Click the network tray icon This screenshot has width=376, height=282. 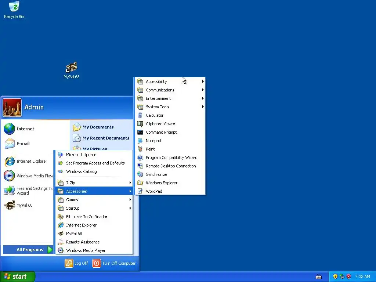click(x=342, y=276)
